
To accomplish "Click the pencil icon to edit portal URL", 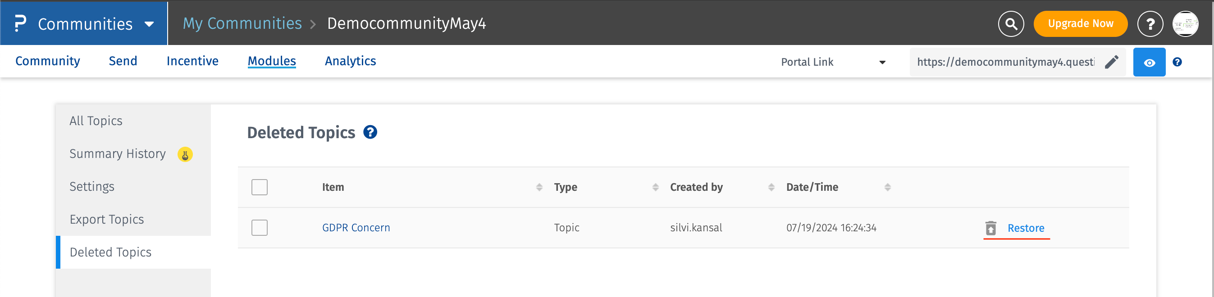I will 1112,62.
